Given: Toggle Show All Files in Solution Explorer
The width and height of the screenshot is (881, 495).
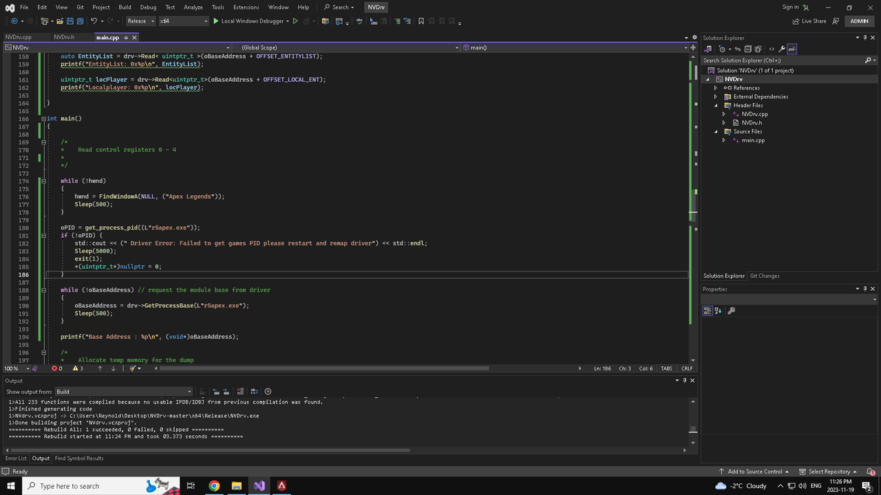Looking at the screenshot, I should 758,49.
